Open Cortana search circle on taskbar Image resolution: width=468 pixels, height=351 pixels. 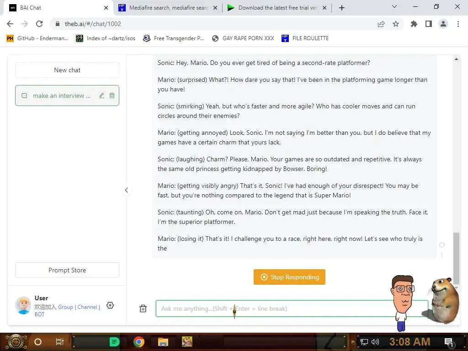pyautogui.click(x=38, y=342)
